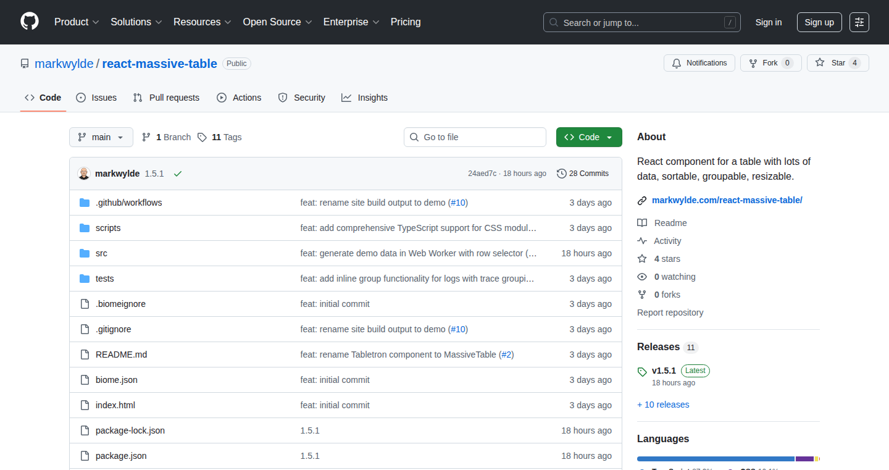
Task: Open the Issues tab
Action: [96, 98]
